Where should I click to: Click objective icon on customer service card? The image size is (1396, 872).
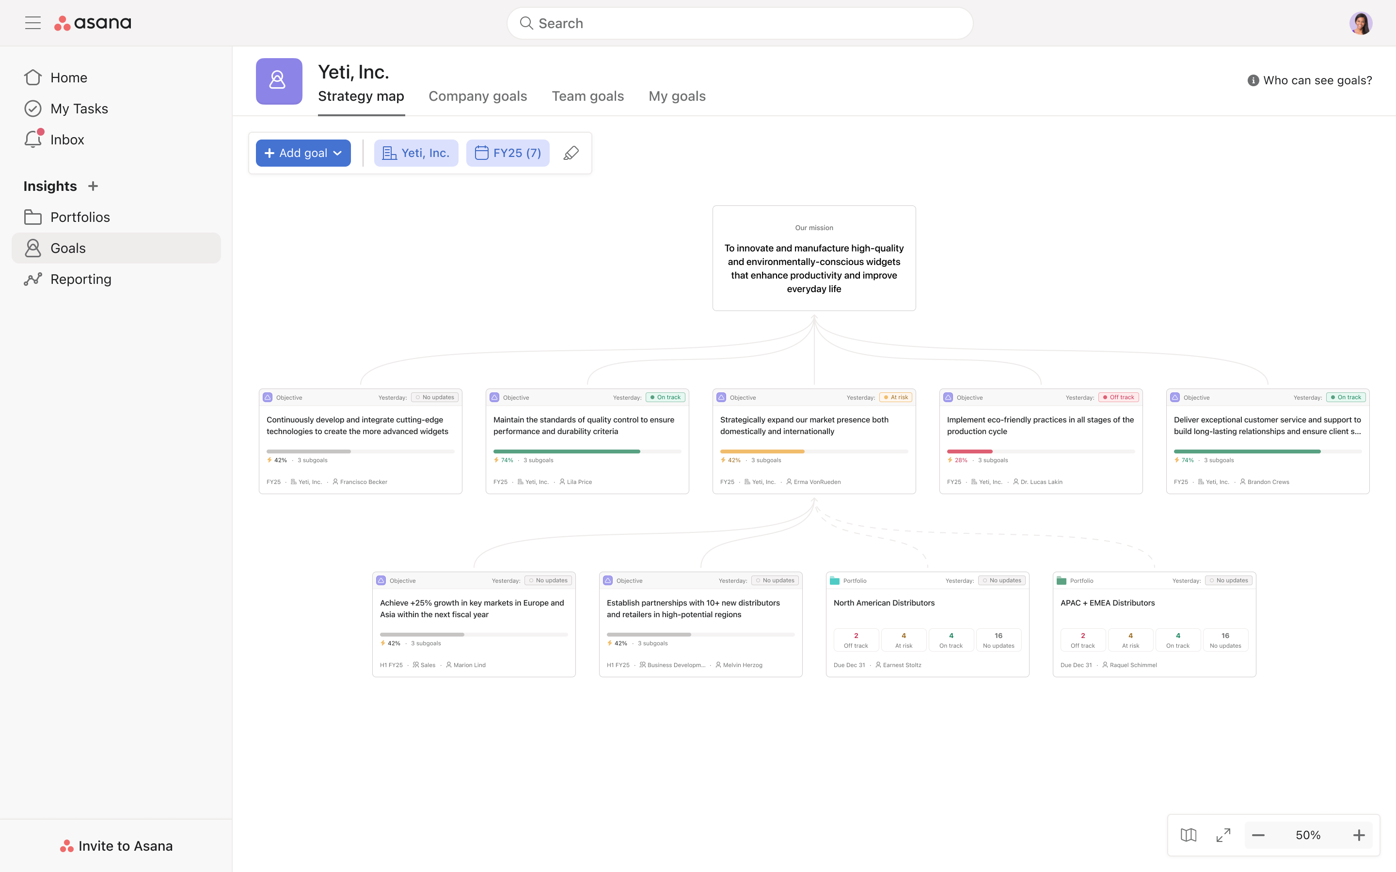(1175, 397)
